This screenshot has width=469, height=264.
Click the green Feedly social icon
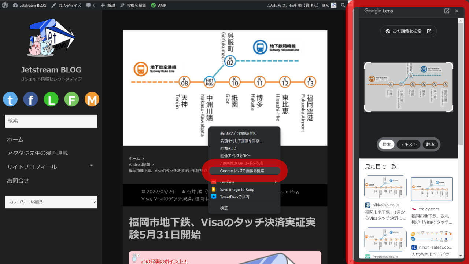click(71, 99)
